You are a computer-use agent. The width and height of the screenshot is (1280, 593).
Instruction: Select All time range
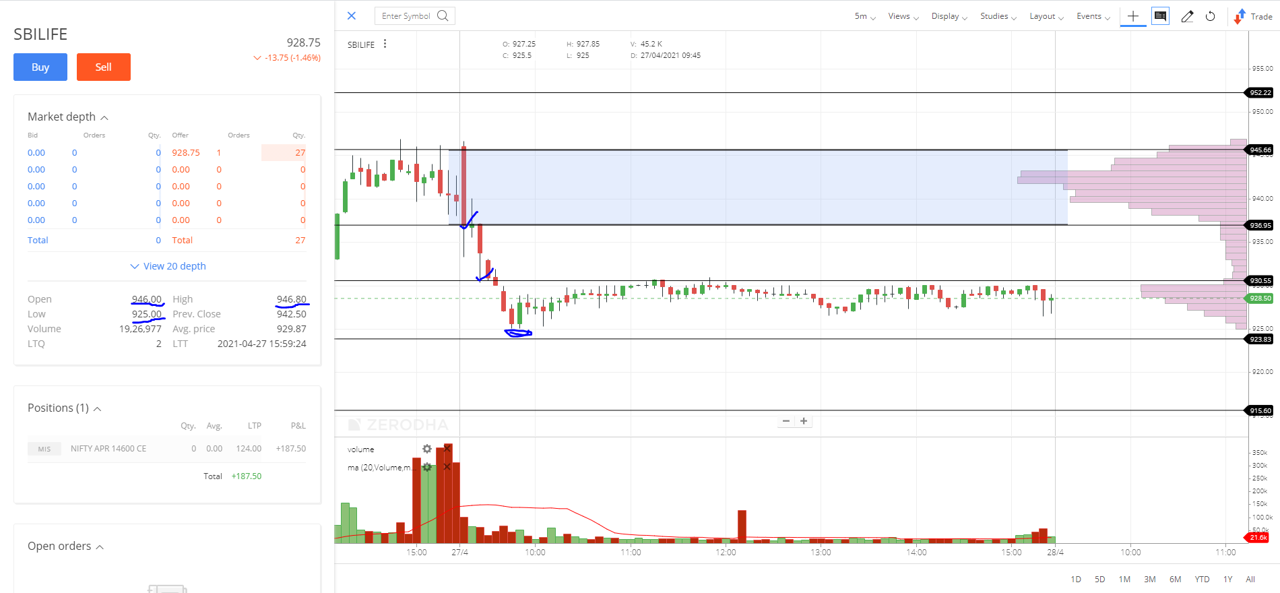[1250, 580]
